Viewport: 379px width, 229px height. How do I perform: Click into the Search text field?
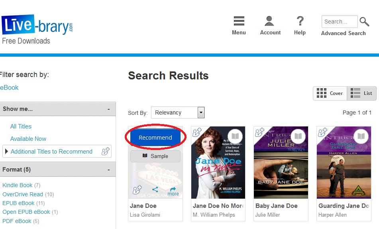tap(340, 22)
